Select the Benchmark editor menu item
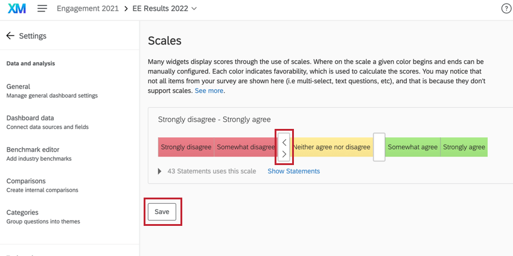Screen dimensions: 513x256 (x=33, y=149)
